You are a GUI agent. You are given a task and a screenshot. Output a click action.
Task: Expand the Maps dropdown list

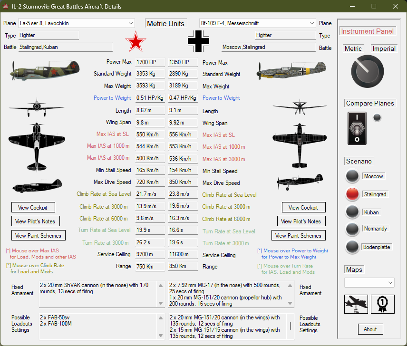(x=369, y=283)
